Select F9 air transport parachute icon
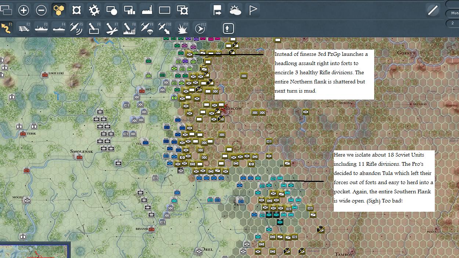The width and height of the screenshot is (459, 258). coord(147,28)
